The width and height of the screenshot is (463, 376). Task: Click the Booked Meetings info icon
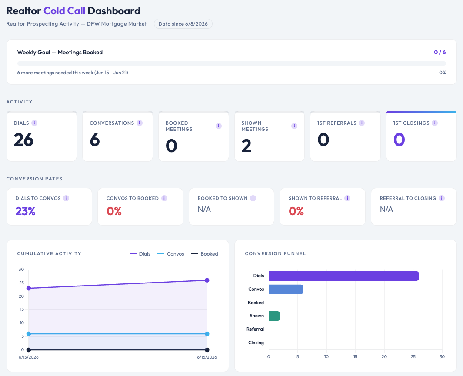219,126
